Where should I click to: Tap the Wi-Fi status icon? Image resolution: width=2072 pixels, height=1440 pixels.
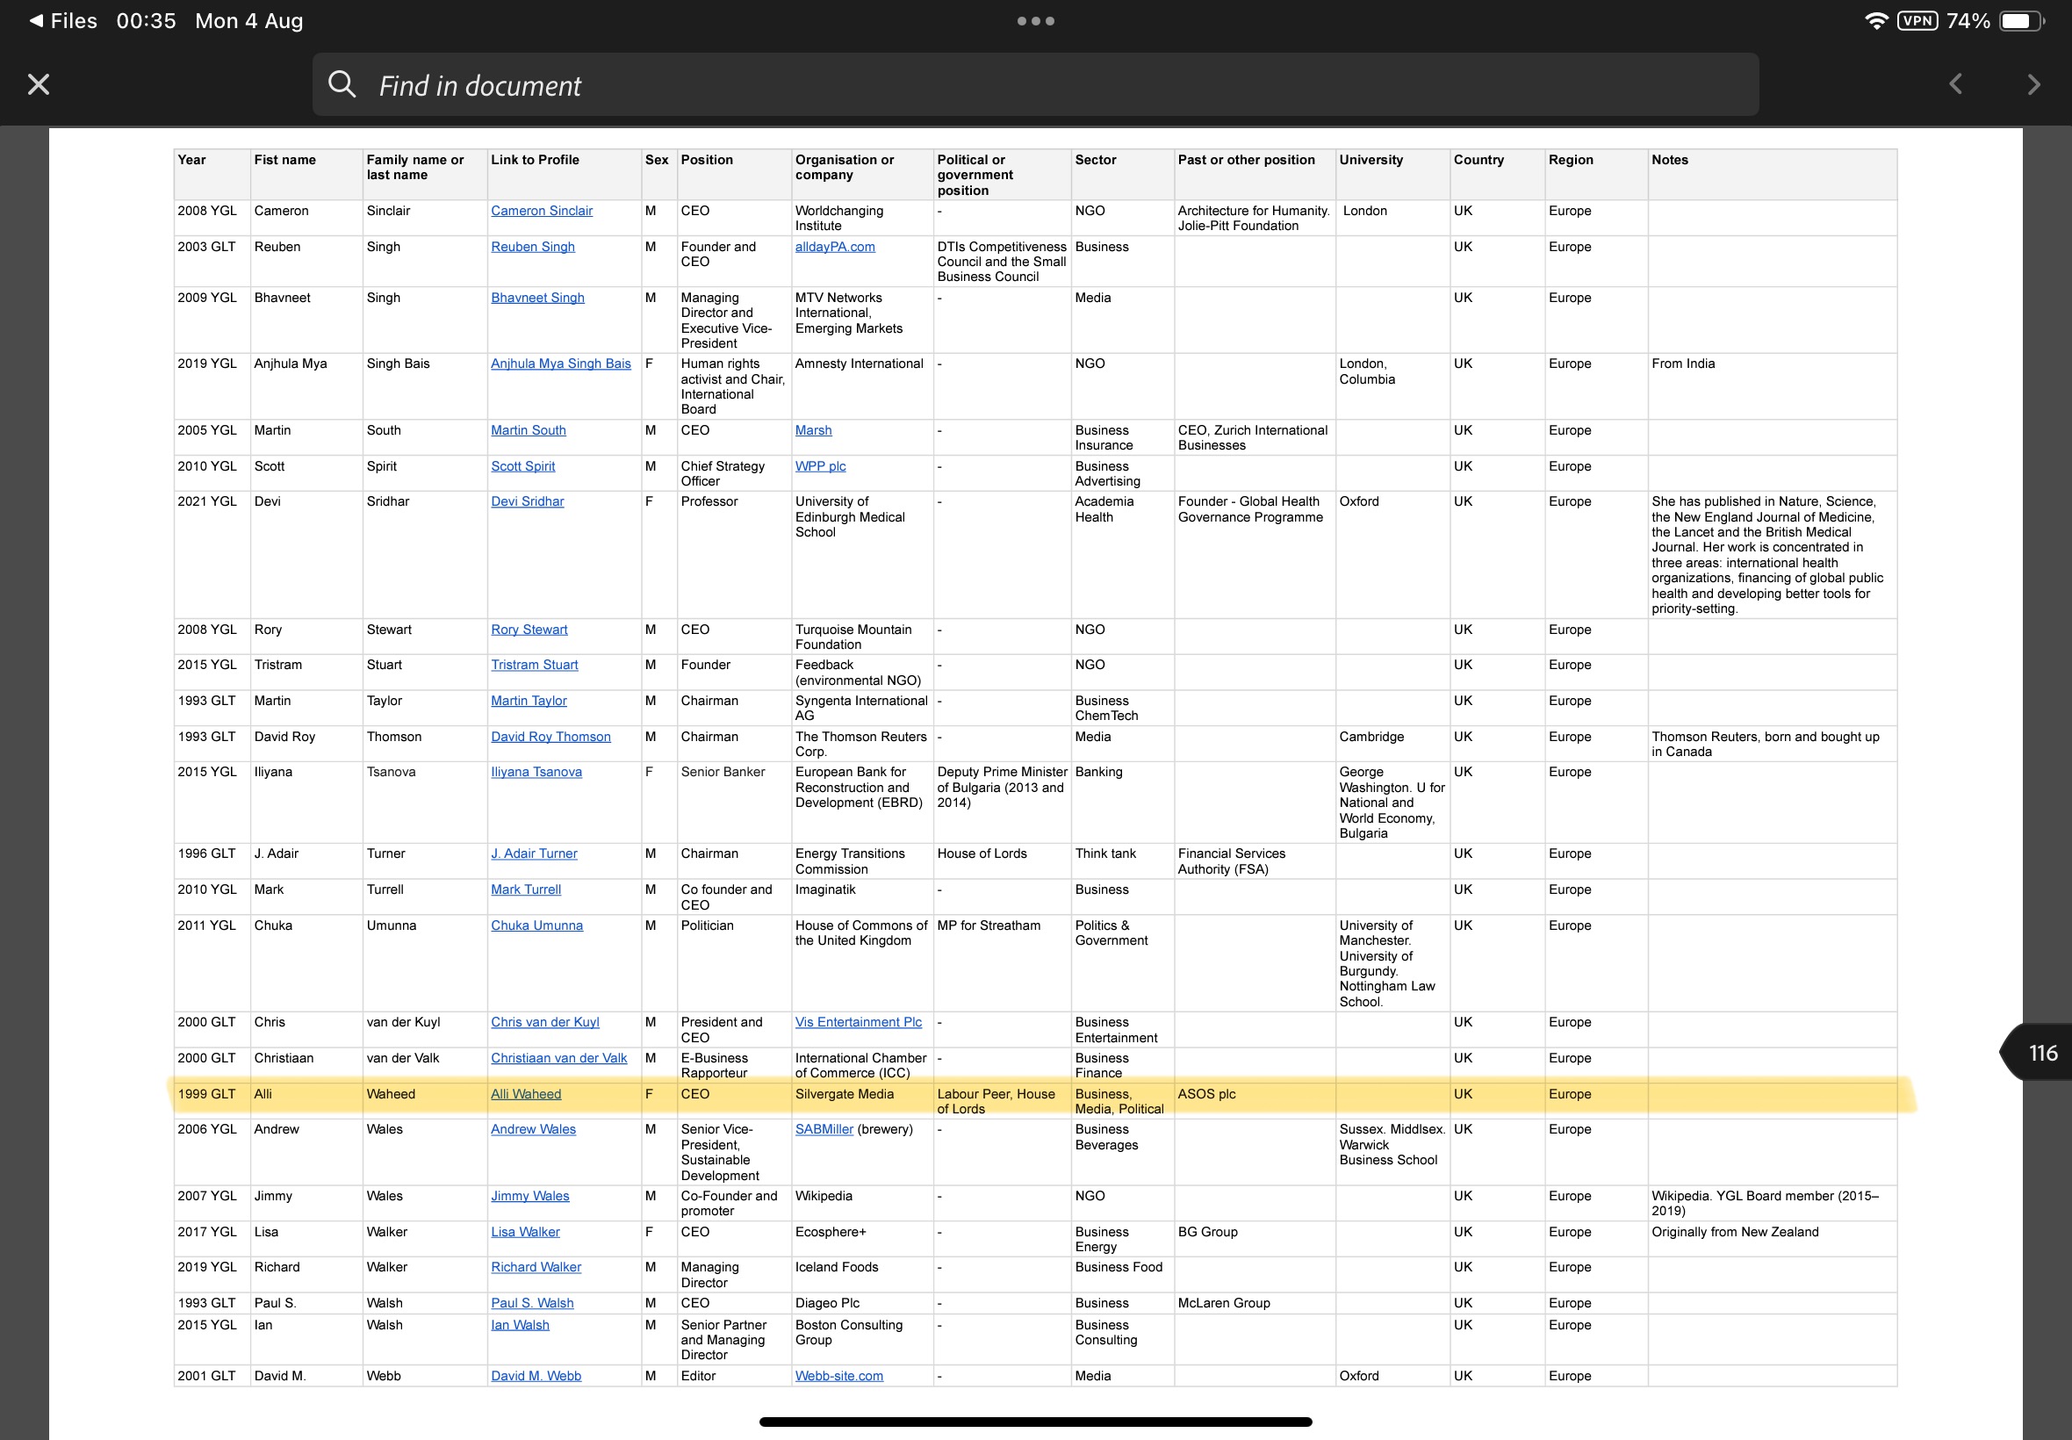[x=1876, y=21]
